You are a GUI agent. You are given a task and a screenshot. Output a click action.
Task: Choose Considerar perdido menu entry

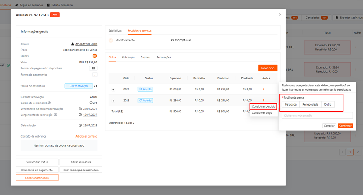click(x=263, y=106)
